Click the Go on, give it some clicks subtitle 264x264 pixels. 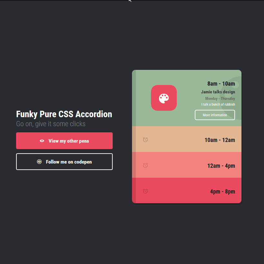point(51,124)
